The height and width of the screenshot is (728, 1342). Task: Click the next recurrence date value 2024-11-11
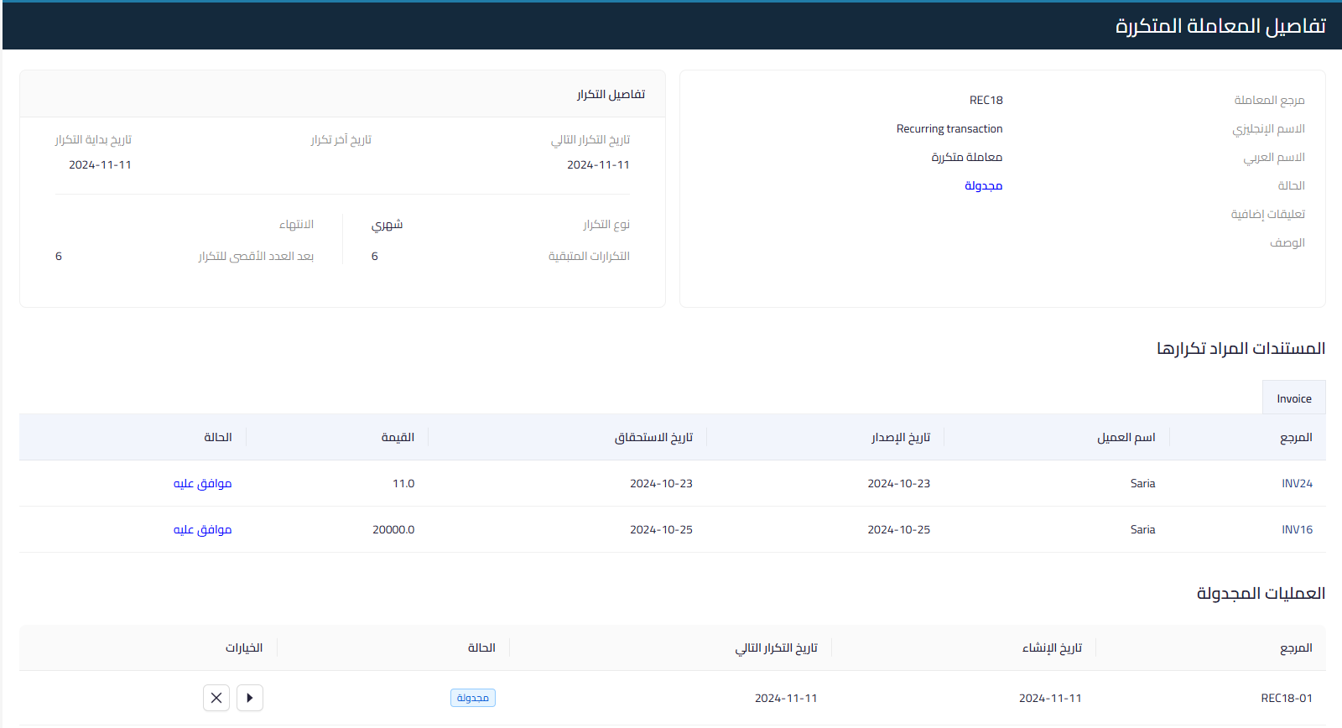coord(598,164)
